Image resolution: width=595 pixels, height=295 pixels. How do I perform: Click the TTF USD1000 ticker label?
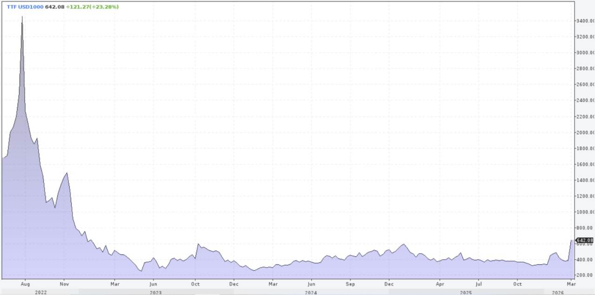pyautogui.click(x=25, y=7)
